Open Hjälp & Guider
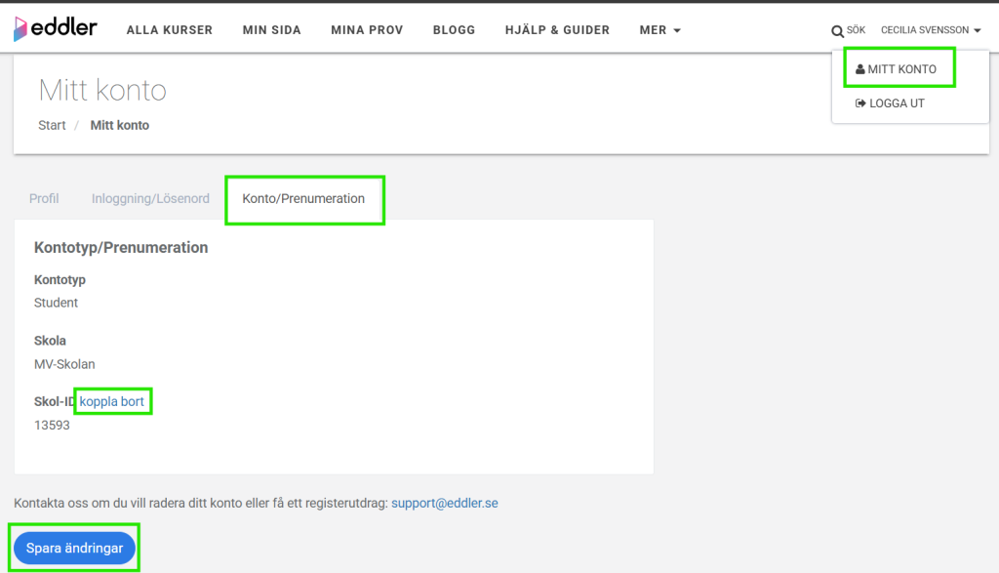Screen dimensions: 999x573 coord(557,30)
